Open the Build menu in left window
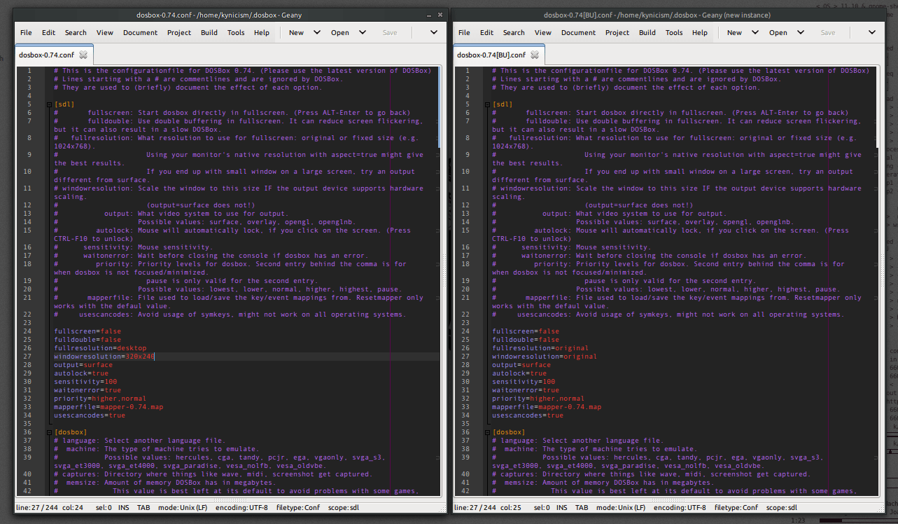Viewport: 898px width, 524px height. [x=209, y=33]
